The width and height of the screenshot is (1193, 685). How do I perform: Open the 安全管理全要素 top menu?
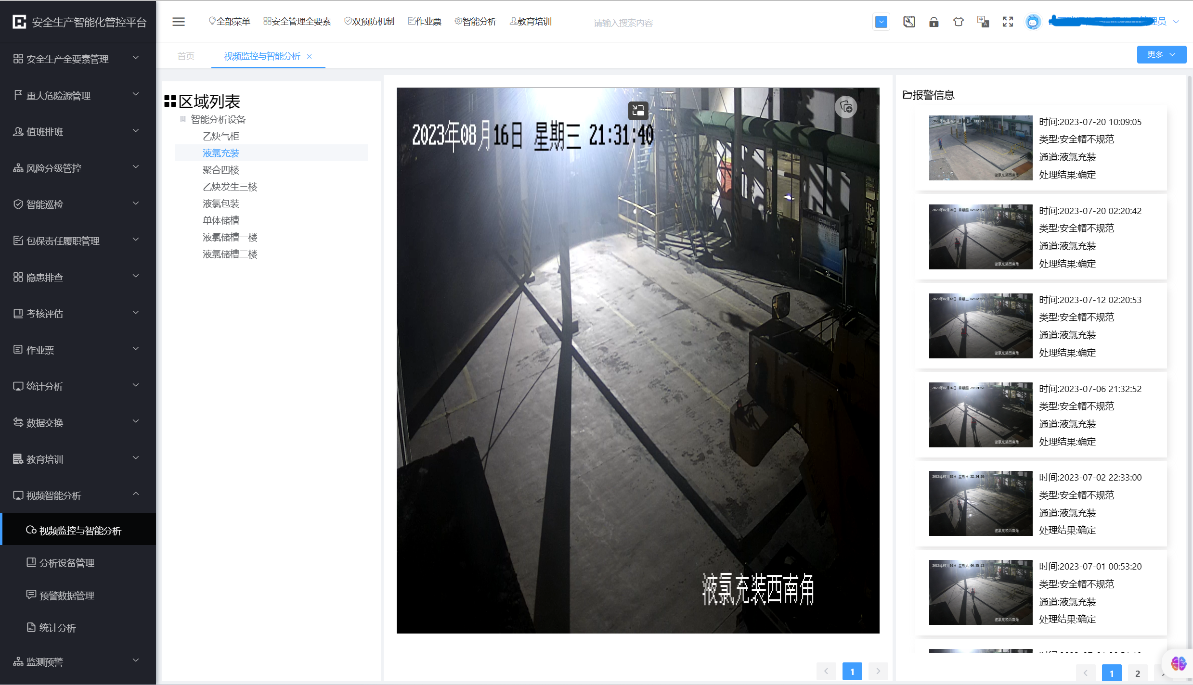click(x=297, y=22)
